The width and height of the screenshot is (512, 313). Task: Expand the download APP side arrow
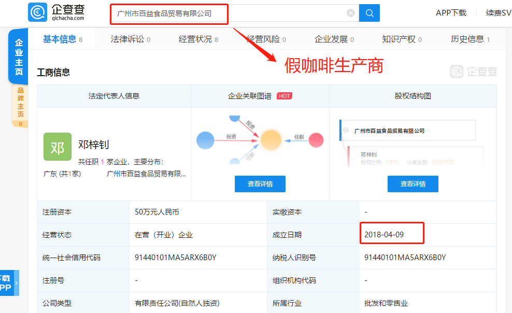point(17,282)
